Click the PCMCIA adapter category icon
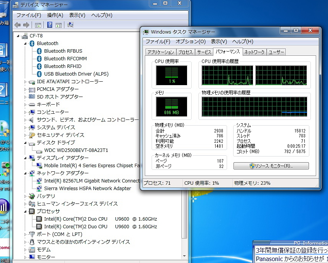 pos(32,89)
